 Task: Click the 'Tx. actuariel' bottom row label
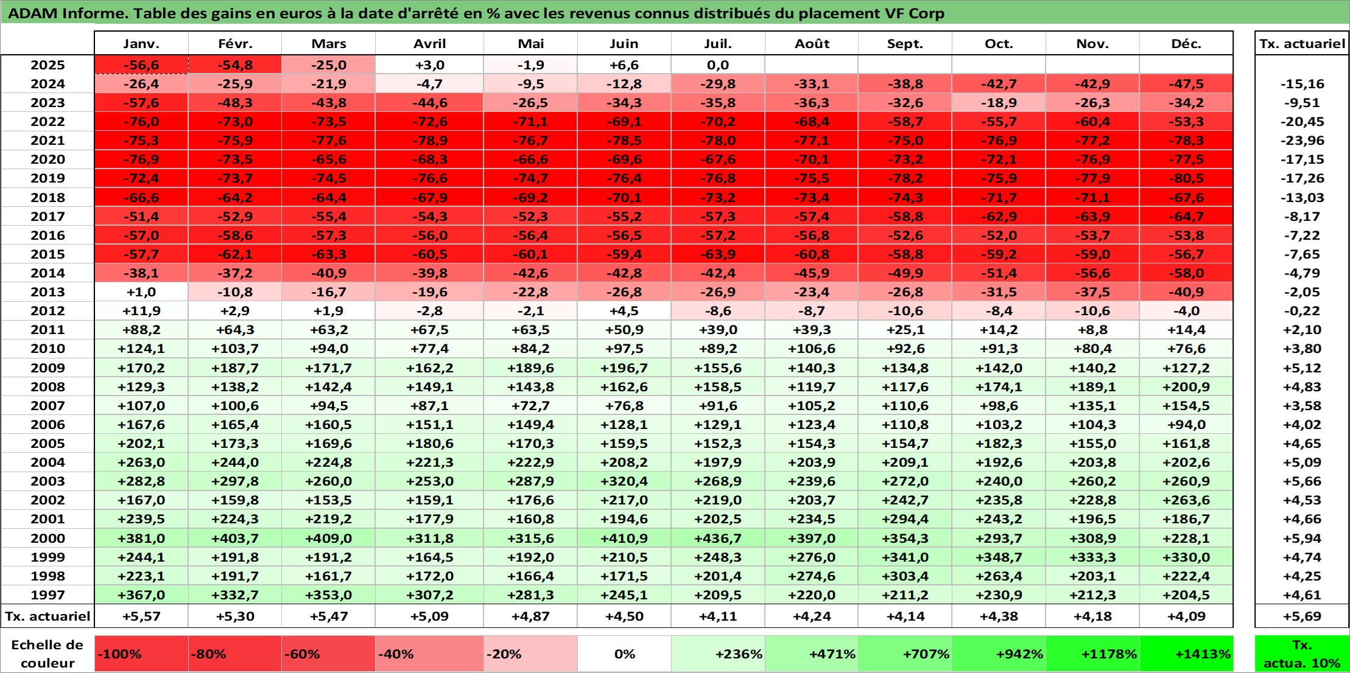click(x=47, y=616)
